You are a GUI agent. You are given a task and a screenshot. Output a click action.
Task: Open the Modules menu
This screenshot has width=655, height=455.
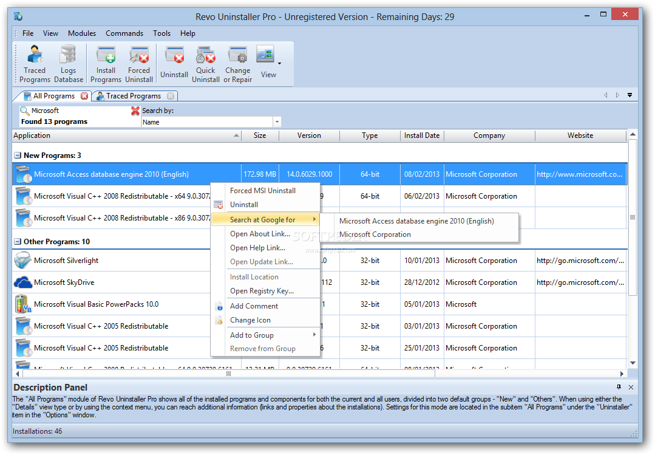[82, 33]
